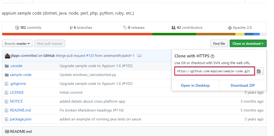Image resolution: width=274 pixels, height=136 pixels.
Task: Click the New pull request button
Action: (50, 44)
